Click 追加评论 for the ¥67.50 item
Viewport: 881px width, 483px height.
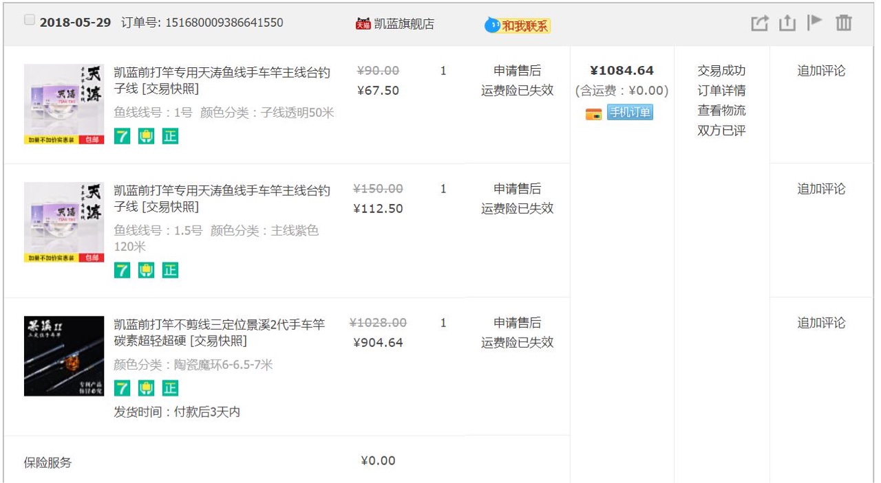[821, 71]
